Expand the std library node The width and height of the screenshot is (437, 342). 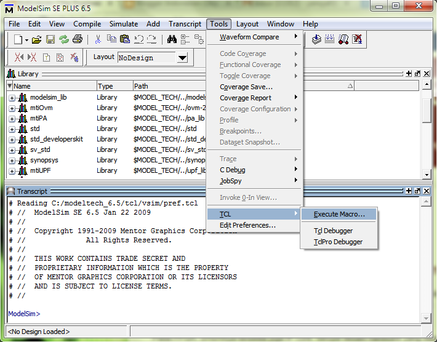pos(12,130)
